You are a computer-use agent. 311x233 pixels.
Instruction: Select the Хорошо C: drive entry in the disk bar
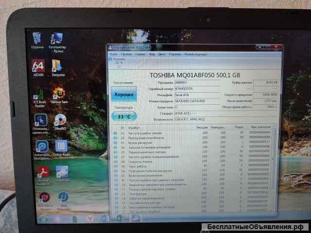tap(118, 63)
